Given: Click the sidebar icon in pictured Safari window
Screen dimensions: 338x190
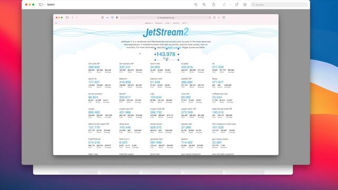Looking at the screenshot, I should (67, 17).
